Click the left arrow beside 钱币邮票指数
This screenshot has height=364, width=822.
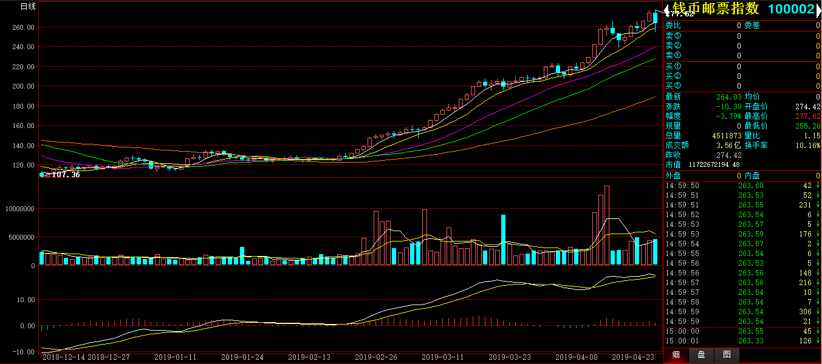tap(667, 9)
